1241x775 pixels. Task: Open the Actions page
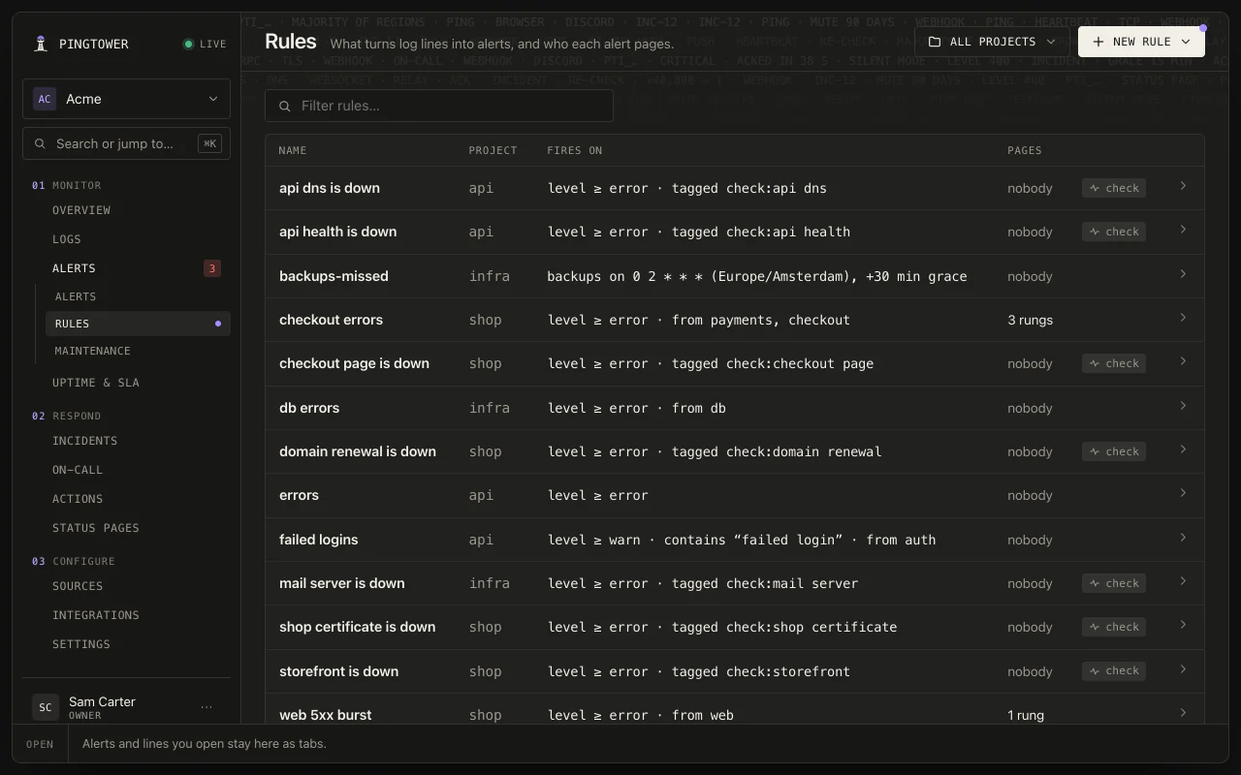(x=78, y=499)
